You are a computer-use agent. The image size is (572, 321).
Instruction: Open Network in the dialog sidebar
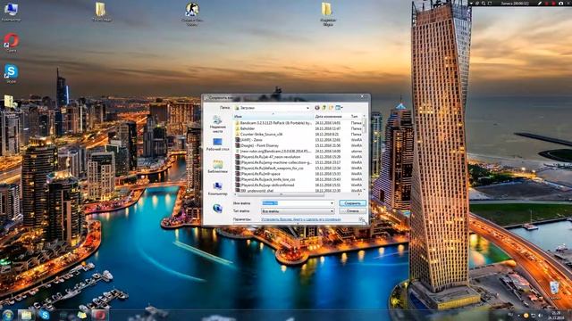tap(217, 209)
